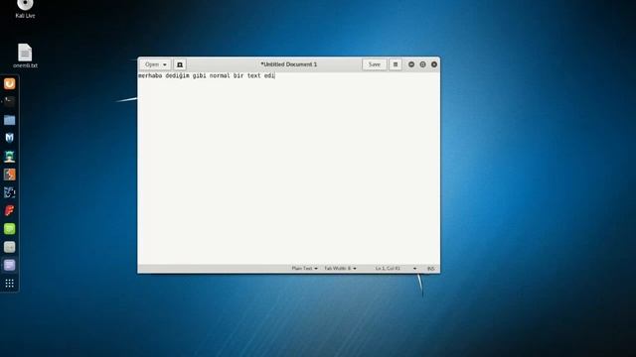The height and width of the screenshot is (357, 636).
Task: Show all applications grid
Action: 9,284
